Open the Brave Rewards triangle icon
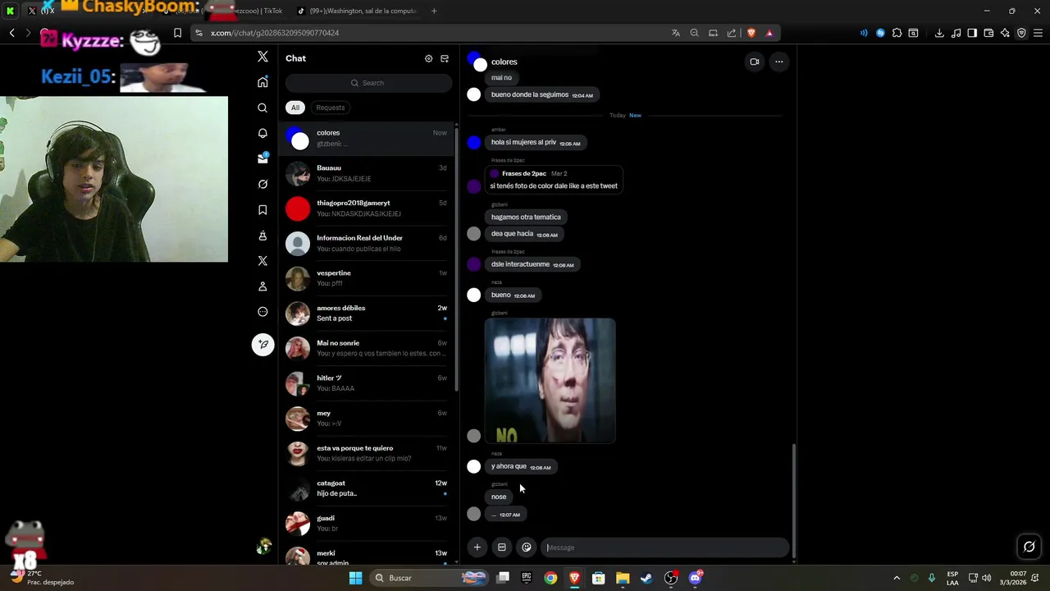 click(769, 33)
